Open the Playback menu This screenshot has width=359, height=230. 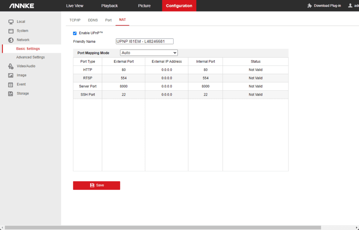click(x=109, y=6)
